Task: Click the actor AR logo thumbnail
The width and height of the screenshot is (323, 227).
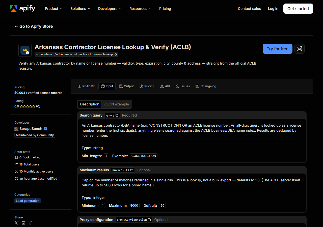Action: 25,50
